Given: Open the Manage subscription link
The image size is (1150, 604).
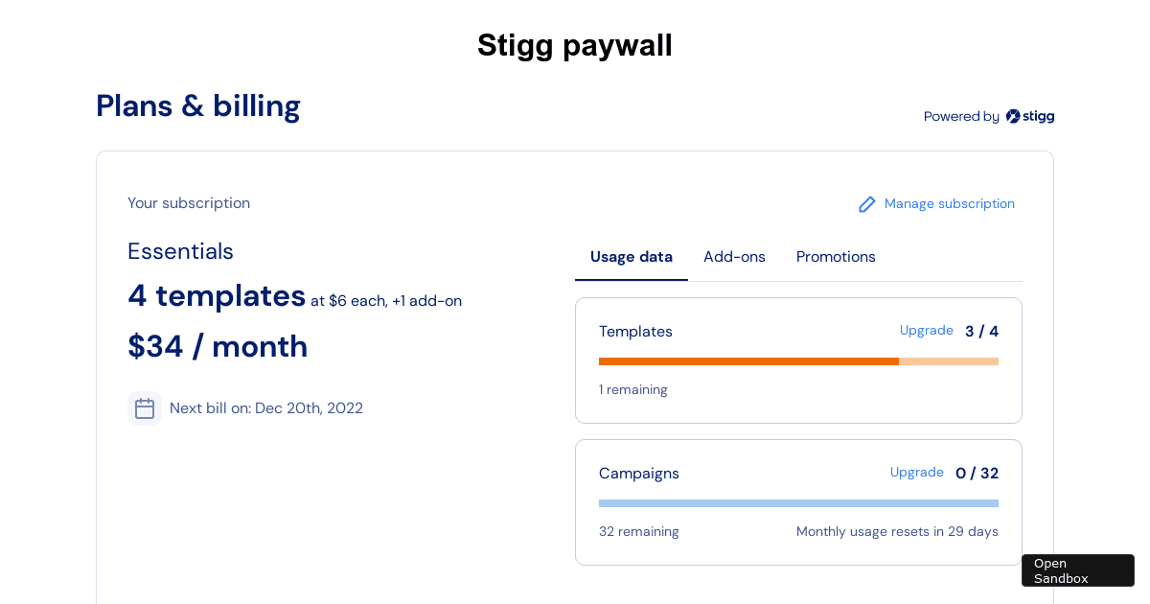Looking at the screenshot, I should tap(949, 204).
